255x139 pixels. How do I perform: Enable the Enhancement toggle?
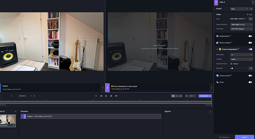pos(250,76)
